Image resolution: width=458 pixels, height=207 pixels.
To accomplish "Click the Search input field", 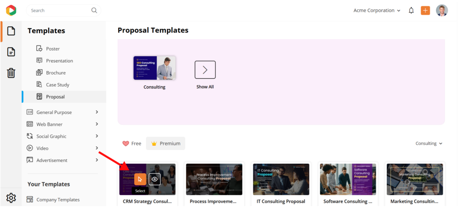I will click(x=64, y=10).
